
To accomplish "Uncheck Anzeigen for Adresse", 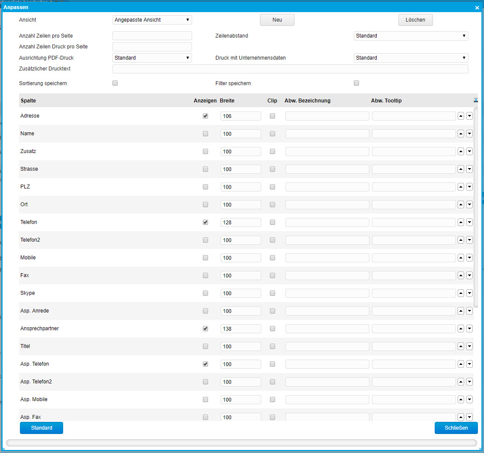I will pos(205,116).
